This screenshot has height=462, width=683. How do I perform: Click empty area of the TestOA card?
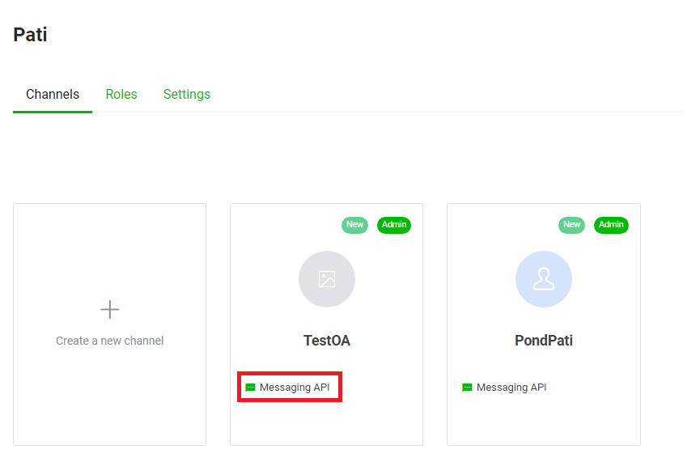327,421
